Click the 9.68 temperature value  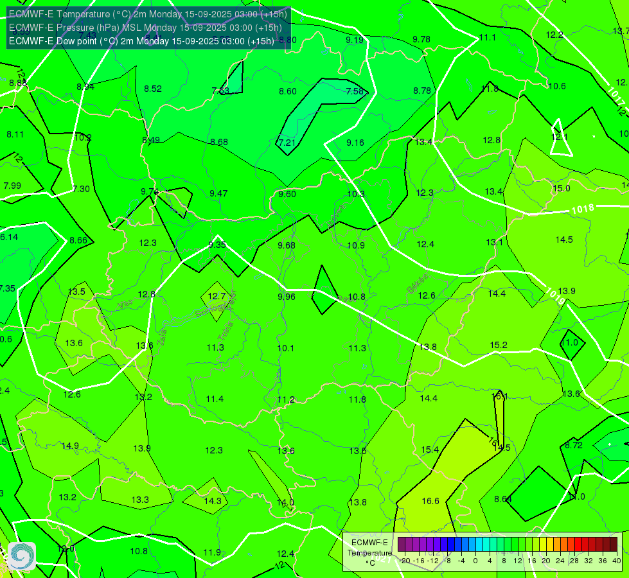click(287, 245)
